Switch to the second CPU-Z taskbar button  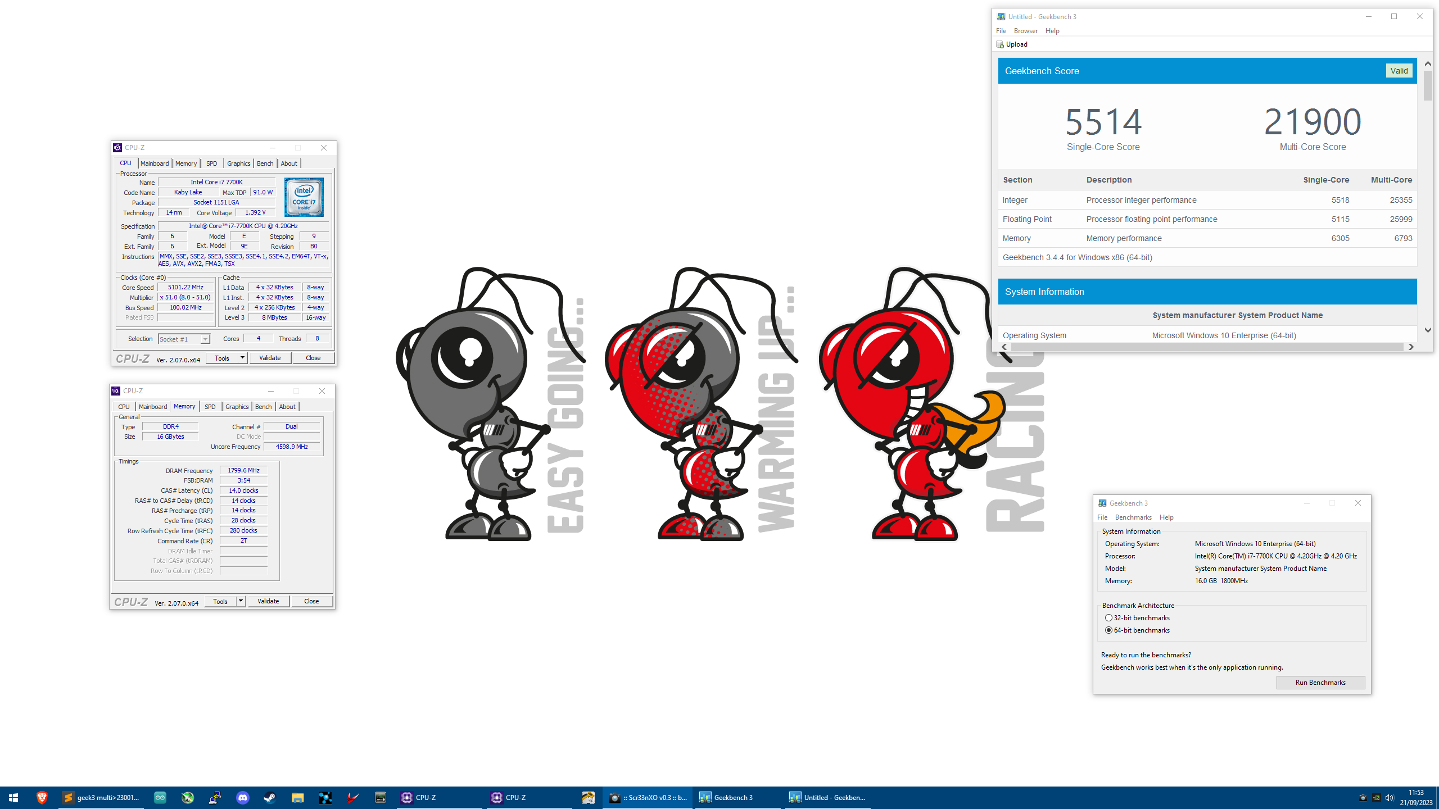pos(530,797)
